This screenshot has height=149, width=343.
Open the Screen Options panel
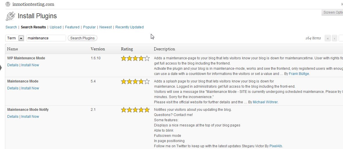tap(333, 12)
